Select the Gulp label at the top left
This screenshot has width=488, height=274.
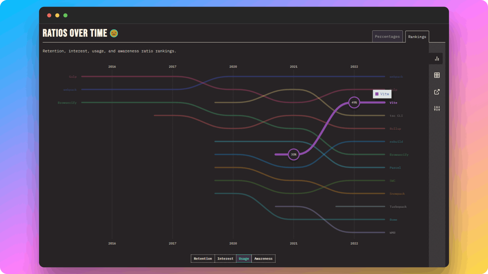(x=72, y=76)
